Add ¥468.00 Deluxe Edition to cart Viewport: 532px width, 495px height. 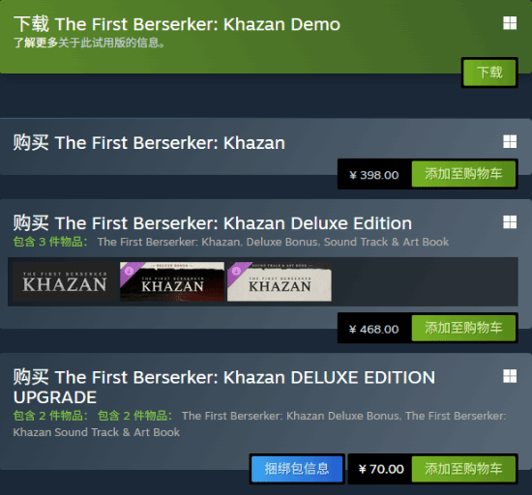click(x=463, y=328)
